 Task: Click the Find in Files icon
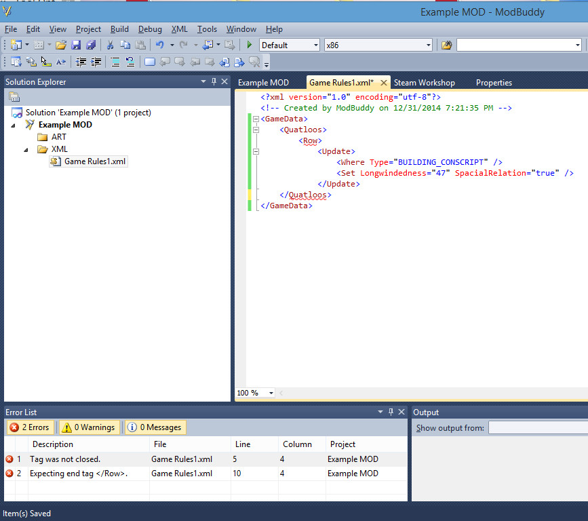tap(446, 45)
